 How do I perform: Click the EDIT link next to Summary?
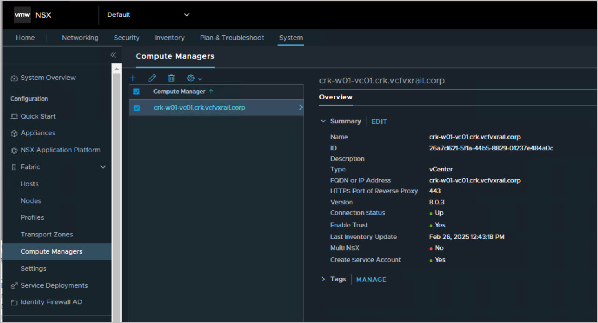tap(379, 122)
